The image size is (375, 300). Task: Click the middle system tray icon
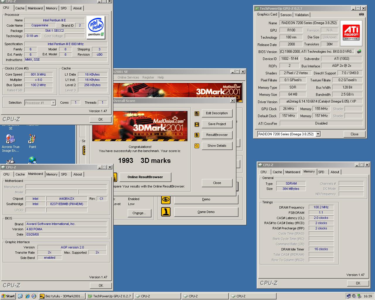(x=354, y=296)
